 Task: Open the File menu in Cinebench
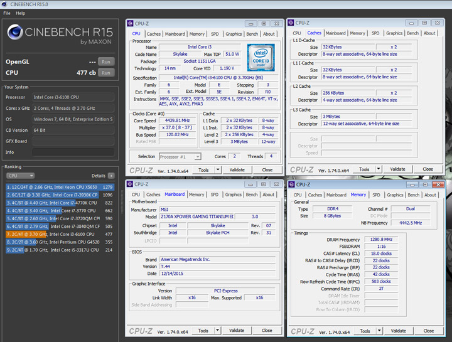[x=7, y=13]
